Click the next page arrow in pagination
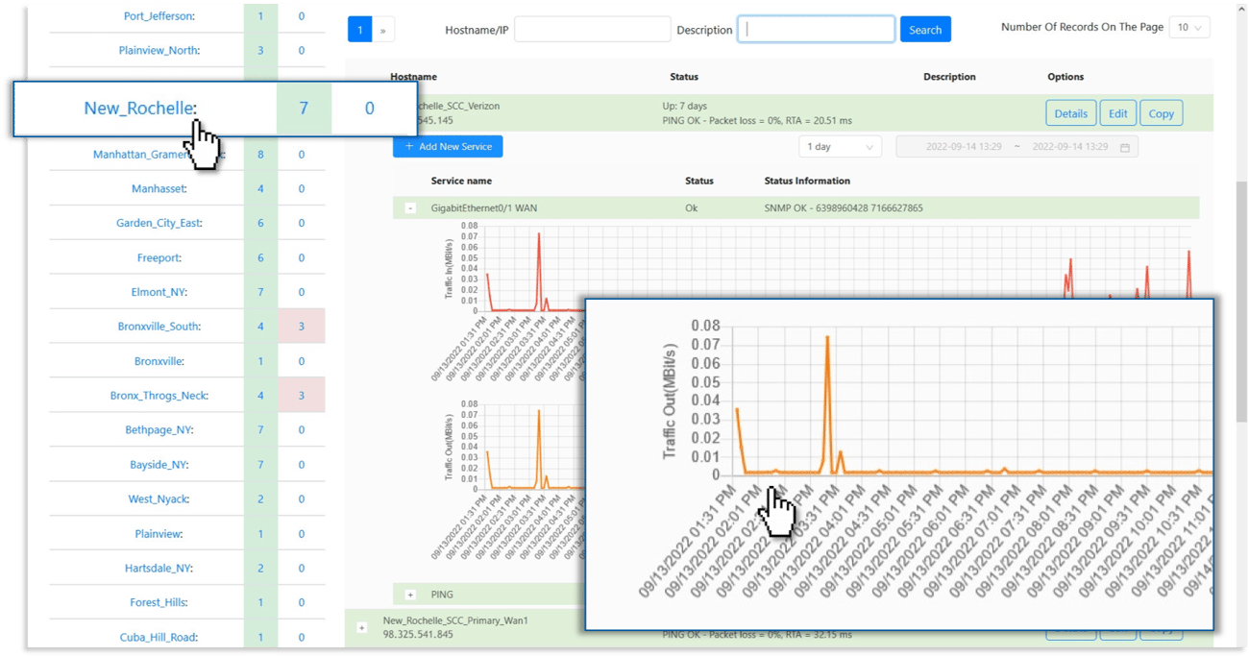 click(x=382, y=30)
